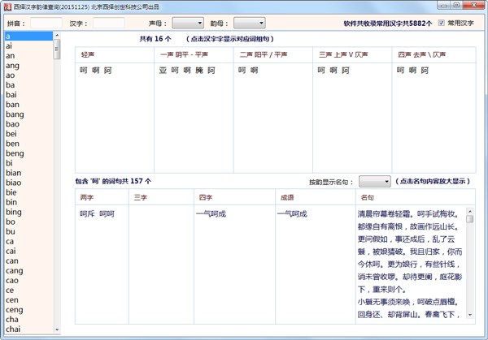Viewport: 488px width, 340px height.
Task: Click the pinyin list scroll-down arrow
Action: click(x=57, y=329)
